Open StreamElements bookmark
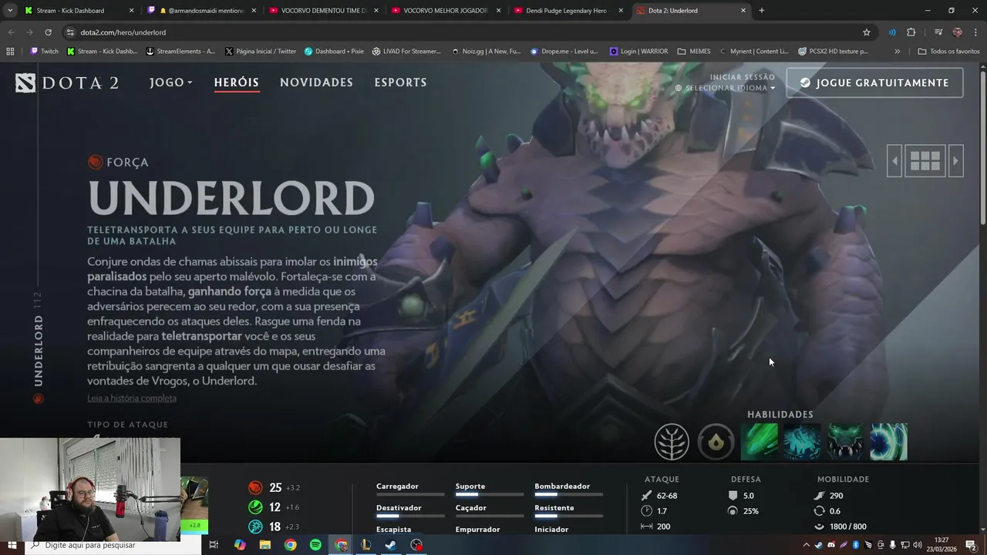This screenshot has width=987, height=555. tap(180, 51)
